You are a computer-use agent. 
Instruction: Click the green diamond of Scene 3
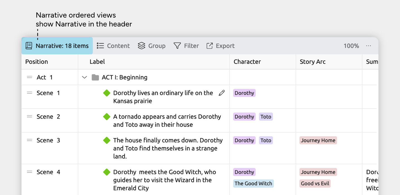click(x=107, y=140)
